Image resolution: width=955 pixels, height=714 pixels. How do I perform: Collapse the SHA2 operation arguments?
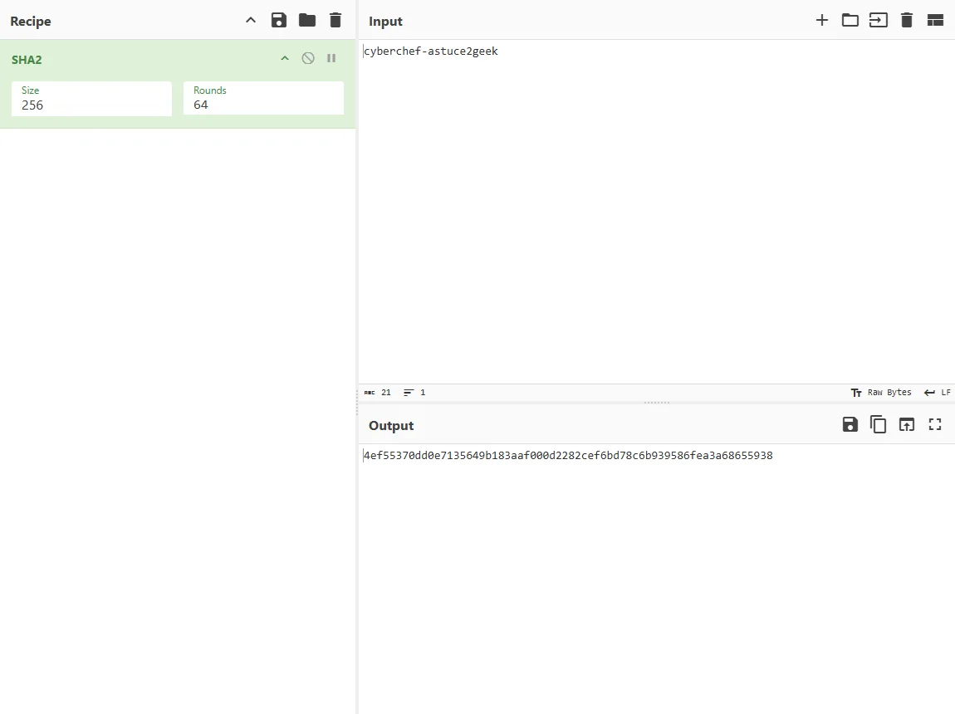tap(285, 58)
